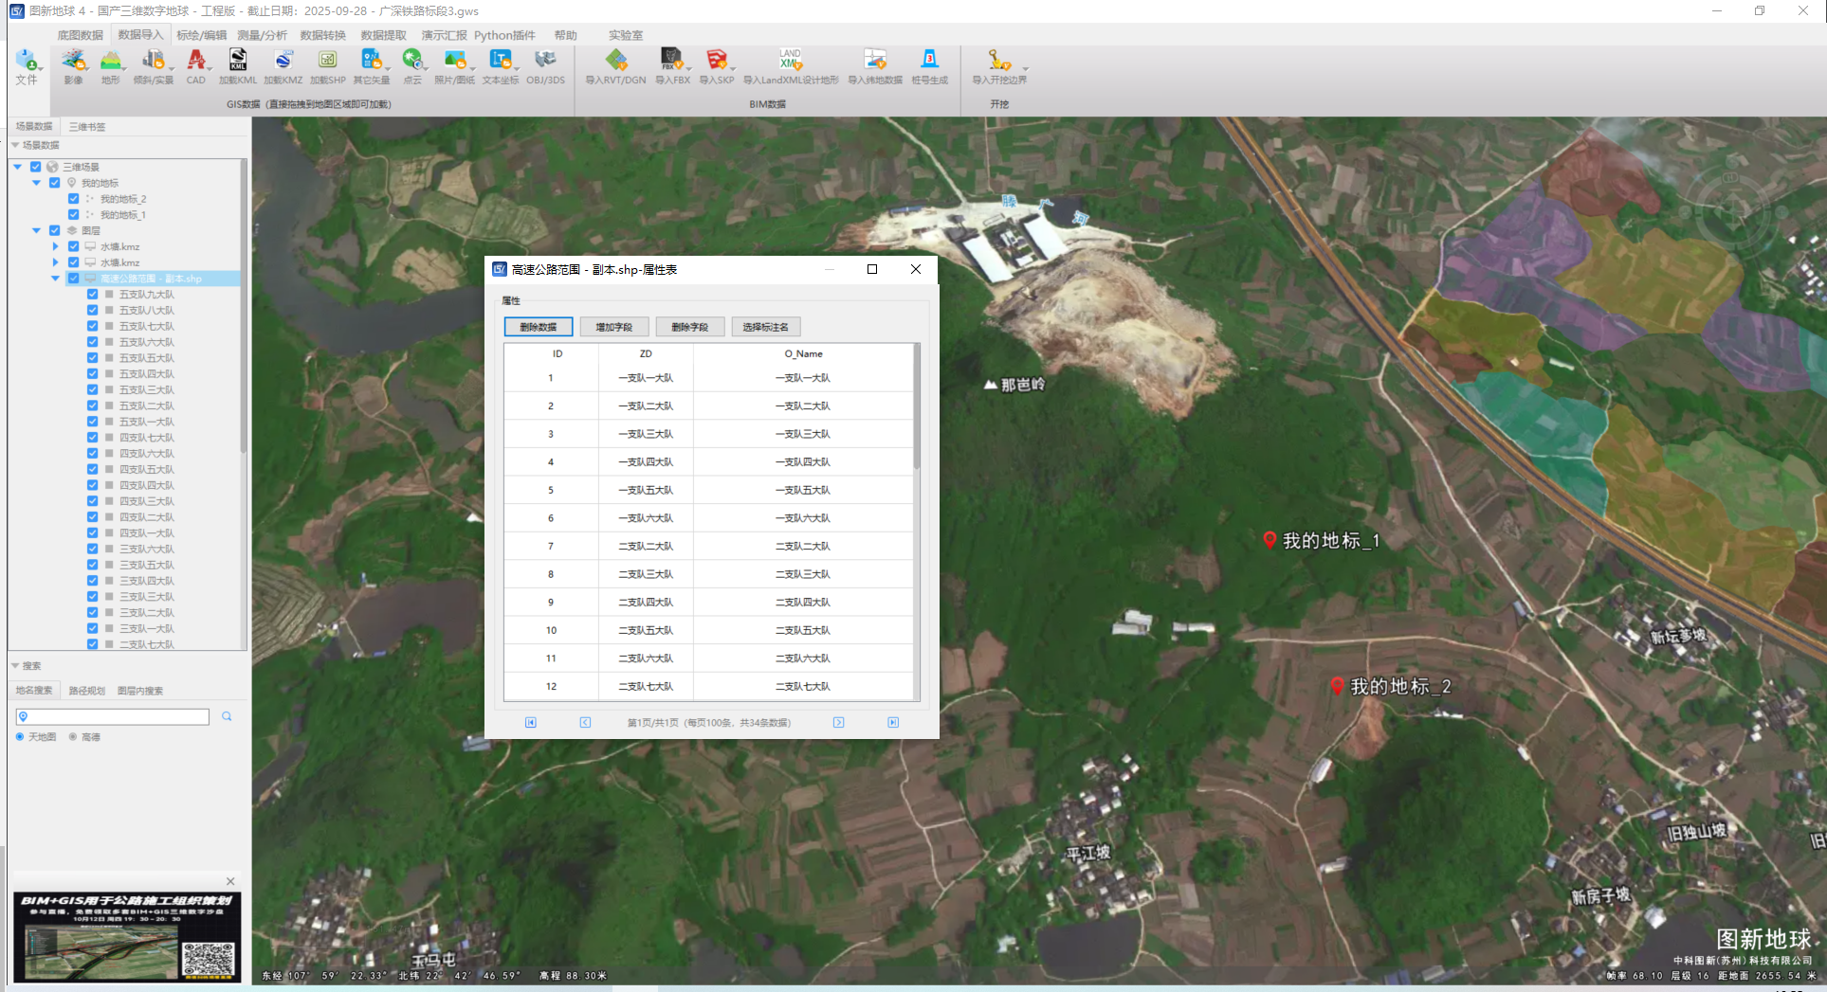Switch to the 三维书签 tab
This screenshot has width=1827, height=992.
87,127
